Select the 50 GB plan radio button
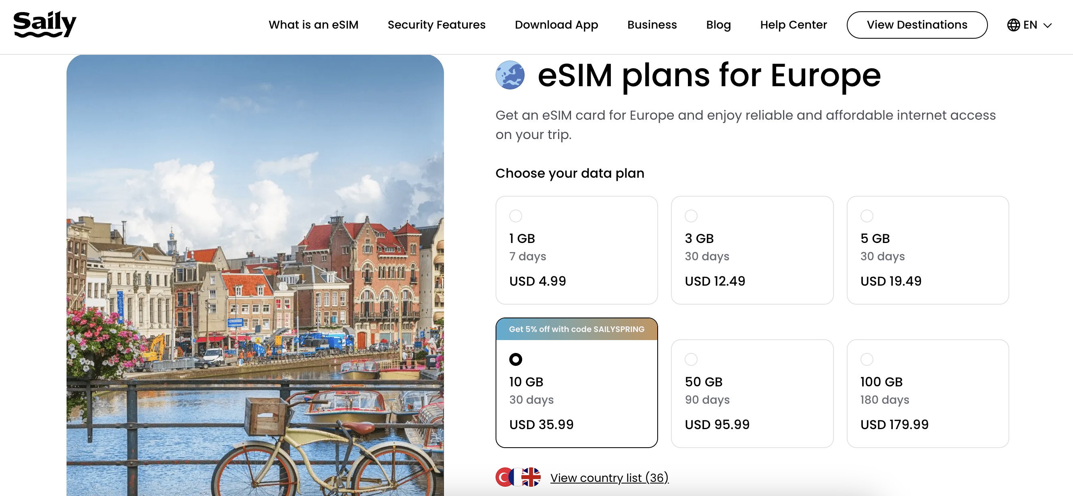The width and height of the screenshot is (1073, 496). point(691,359)
